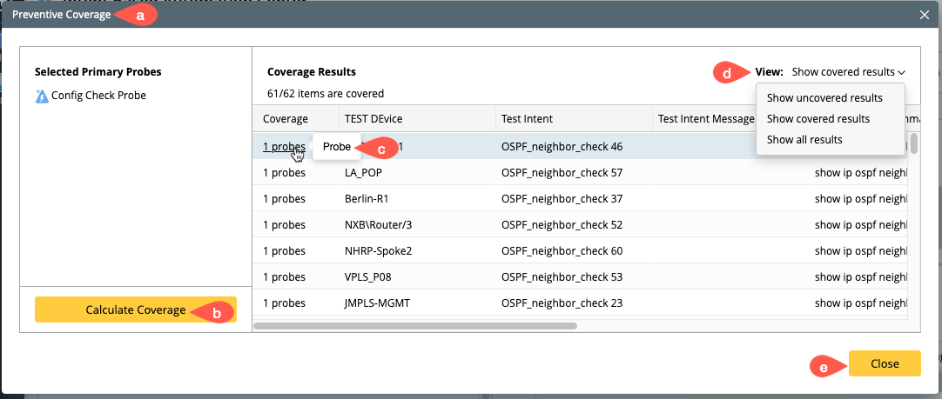Viewport: 942px width, 399px height.
Task: Close the Preventive Coverage dialog via X
Action: (x=925, y=15)
